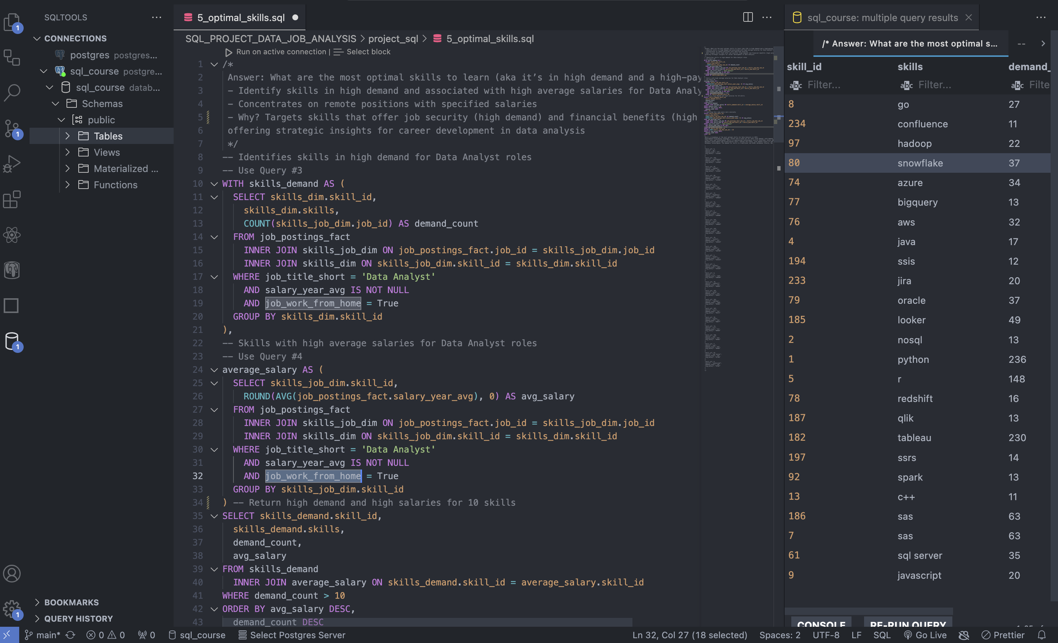Click the Prettier status bar item

click(1003, 635)
